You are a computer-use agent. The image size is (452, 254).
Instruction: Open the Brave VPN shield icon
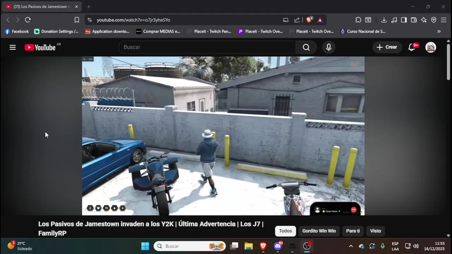point(434,20)
